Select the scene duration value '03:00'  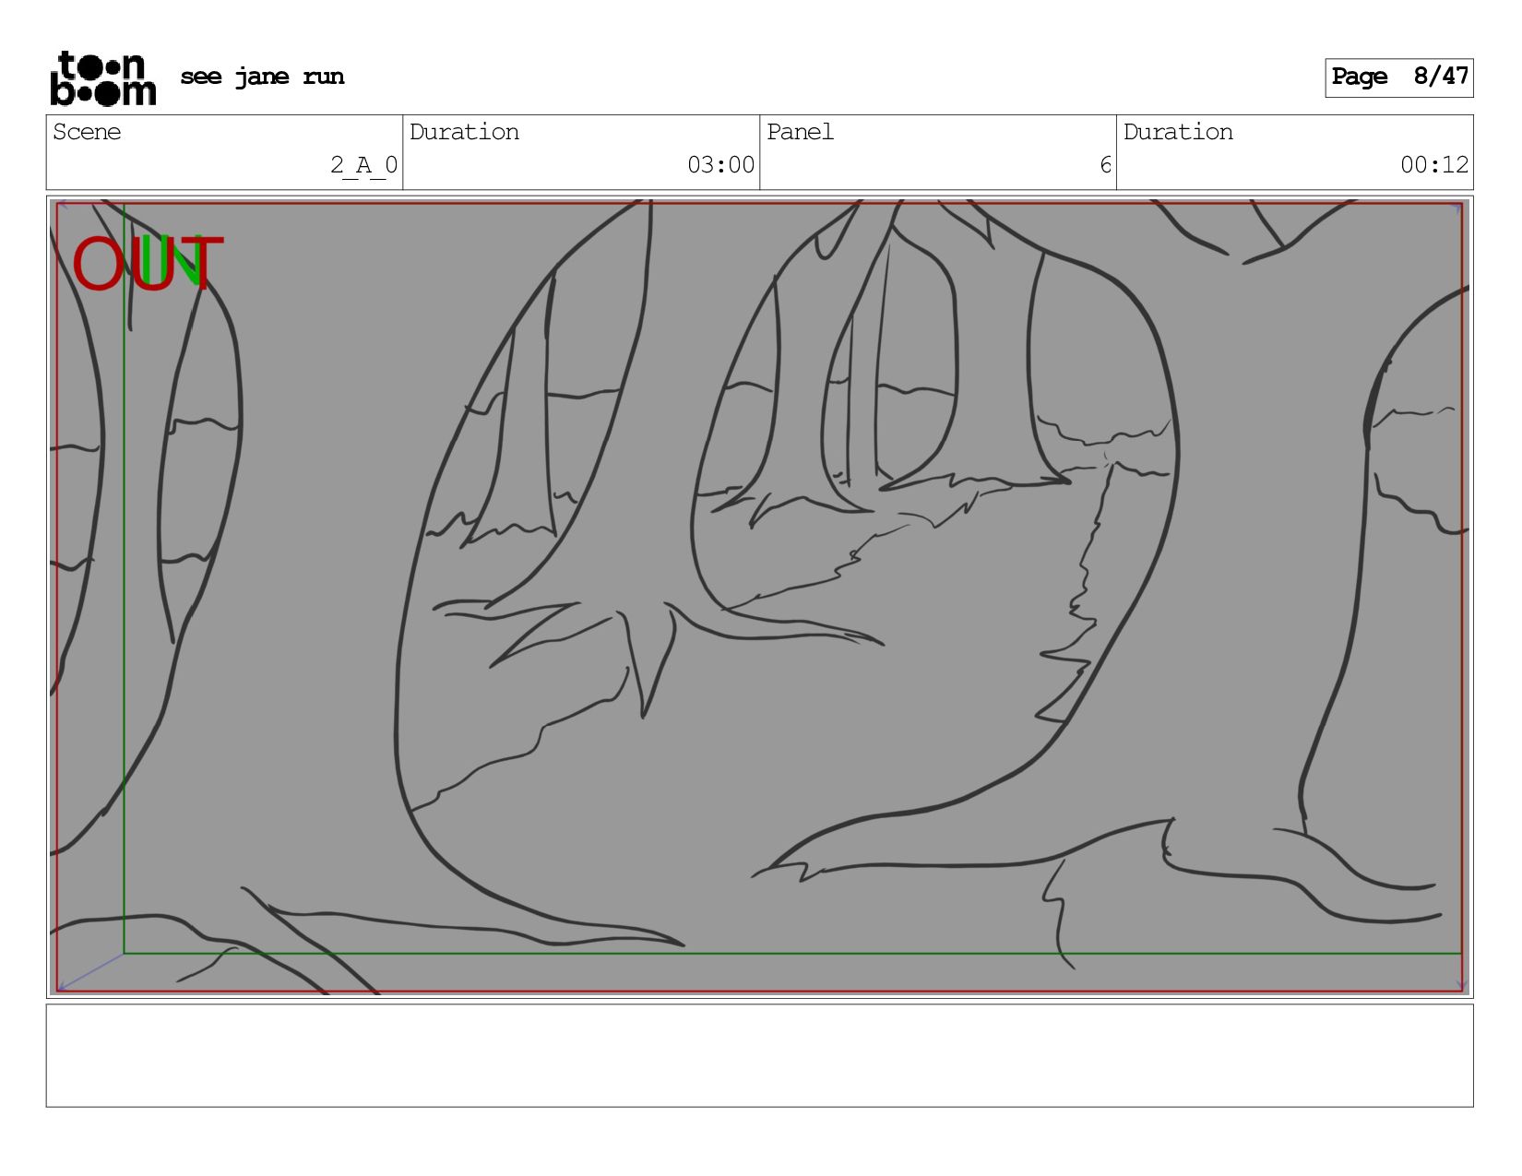click(720, 165)
